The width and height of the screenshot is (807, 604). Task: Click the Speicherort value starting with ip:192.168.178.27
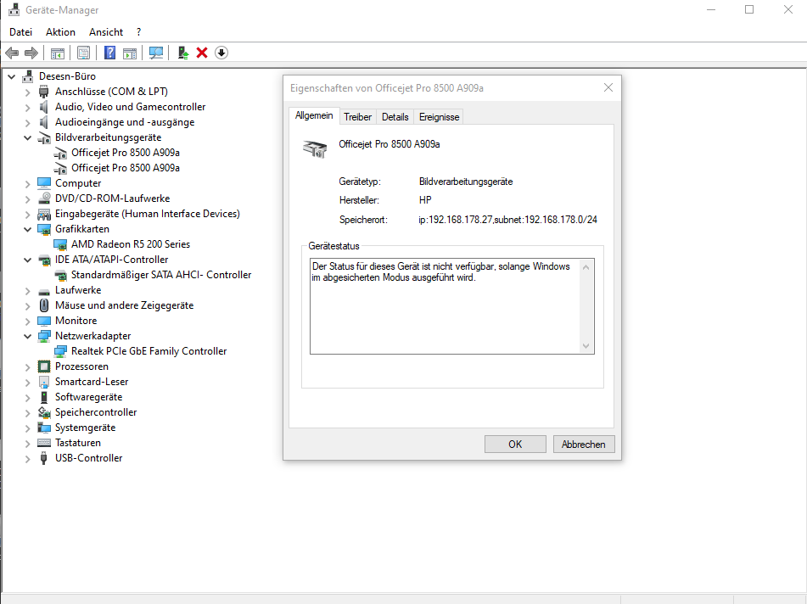(x=508, y=220)
